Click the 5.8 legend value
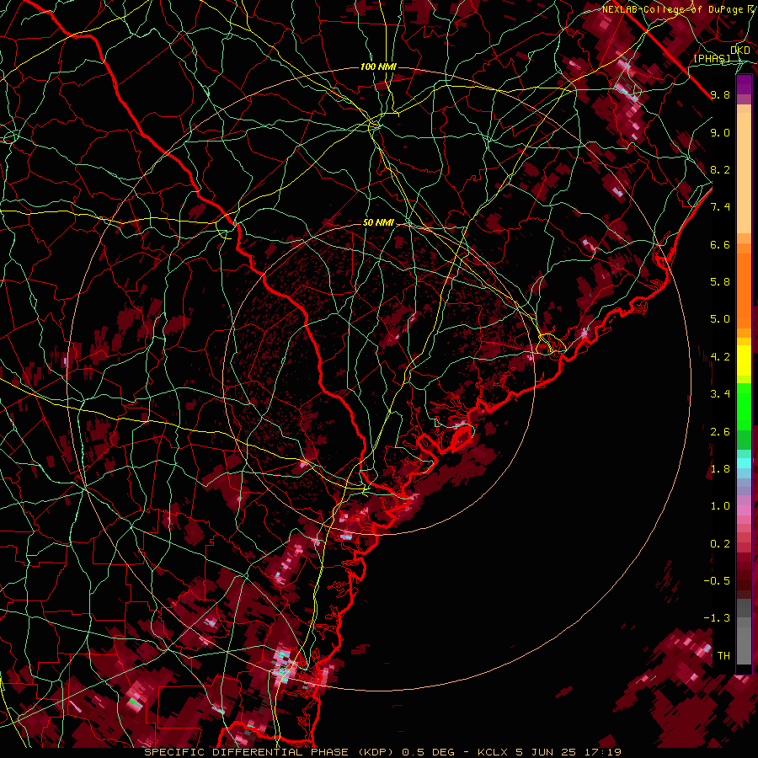Screen dimensions: 758x758 tap(720, 282)
